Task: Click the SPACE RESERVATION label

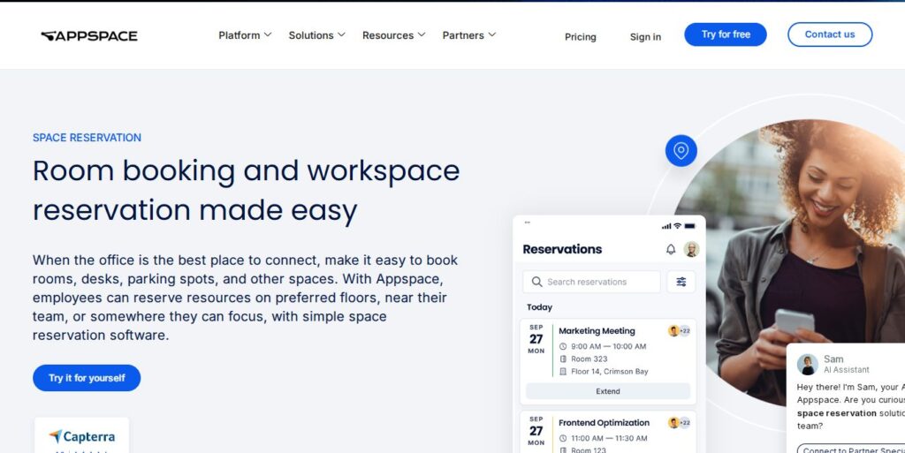Action: pos(87,138)
